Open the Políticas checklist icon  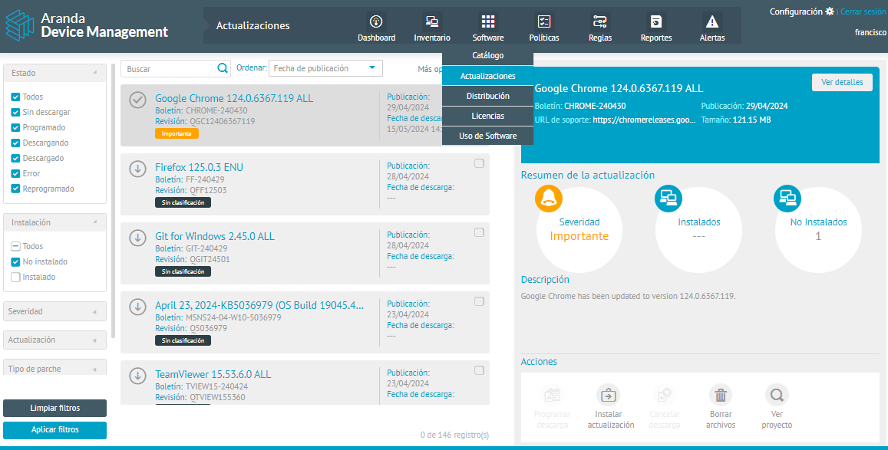point(543,21)
